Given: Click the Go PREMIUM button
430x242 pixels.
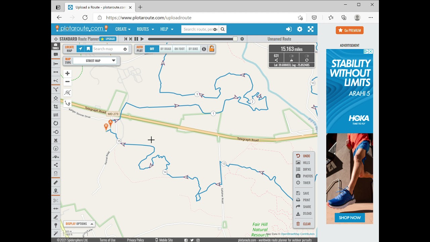Looking at the screenshot, I should click(x=349, y=30).
